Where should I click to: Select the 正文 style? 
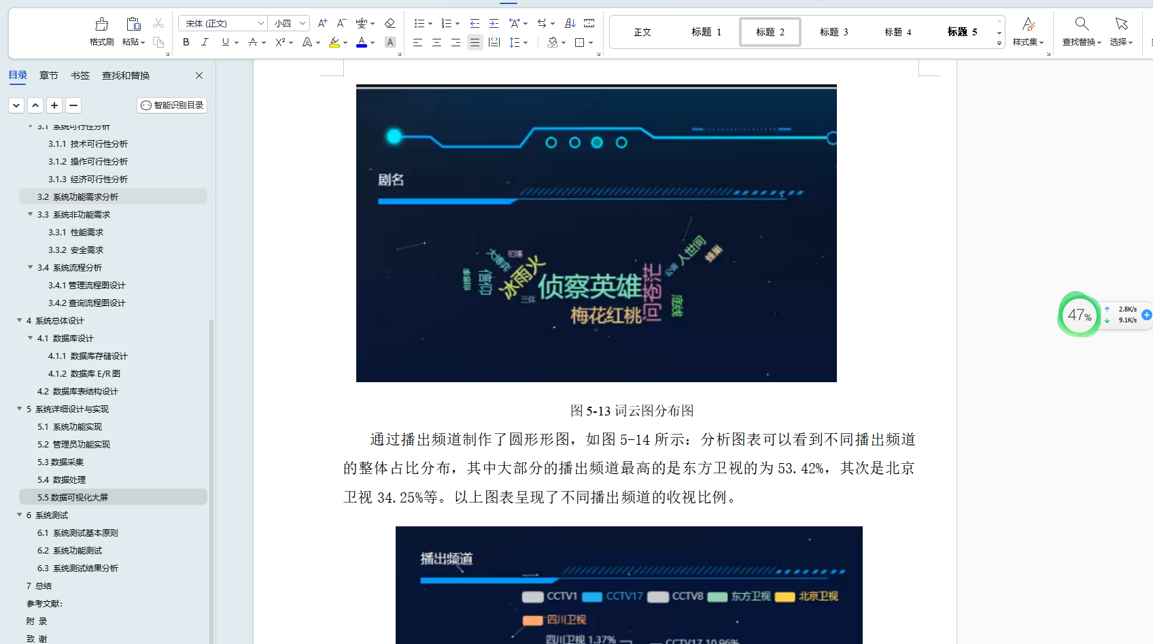click(x=642, y=32)
